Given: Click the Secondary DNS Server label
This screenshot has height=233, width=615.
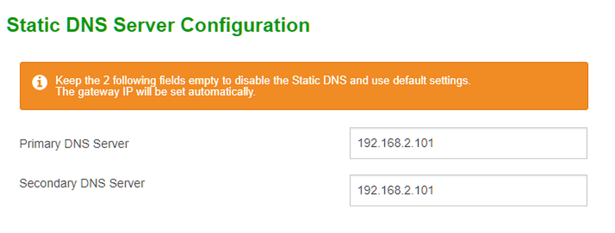Looking at the screenshot, I should click(82, 183).
